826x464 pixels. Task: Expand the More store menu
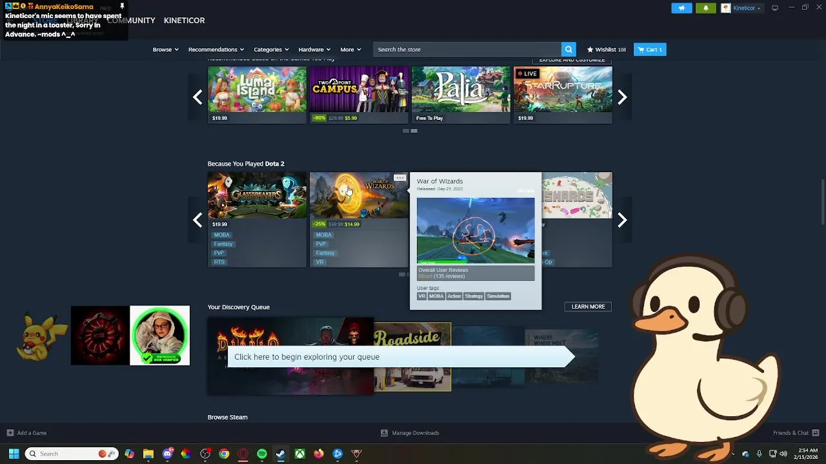tap(350, 50)
